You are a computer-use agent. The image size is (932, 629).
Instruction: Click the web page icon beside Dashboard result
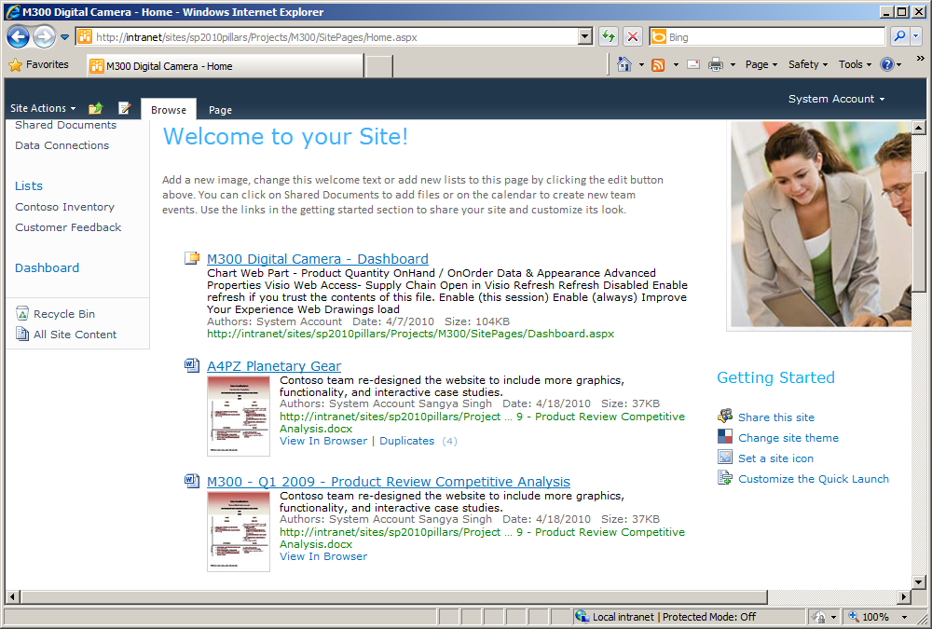pyautogui.click(x=192, y=258)
